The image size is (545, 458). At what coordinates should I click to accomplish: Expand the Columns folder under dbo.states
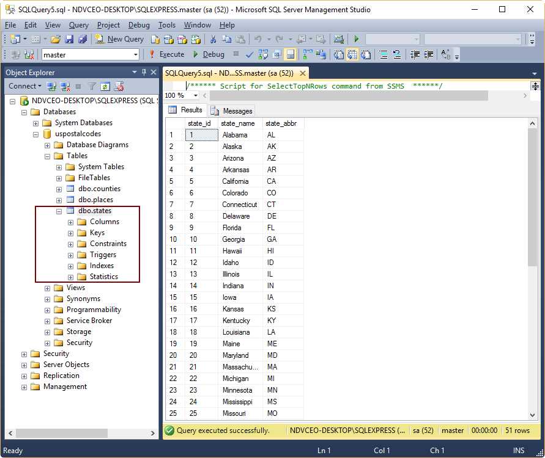pyautogui.click(x=70, y=222)
